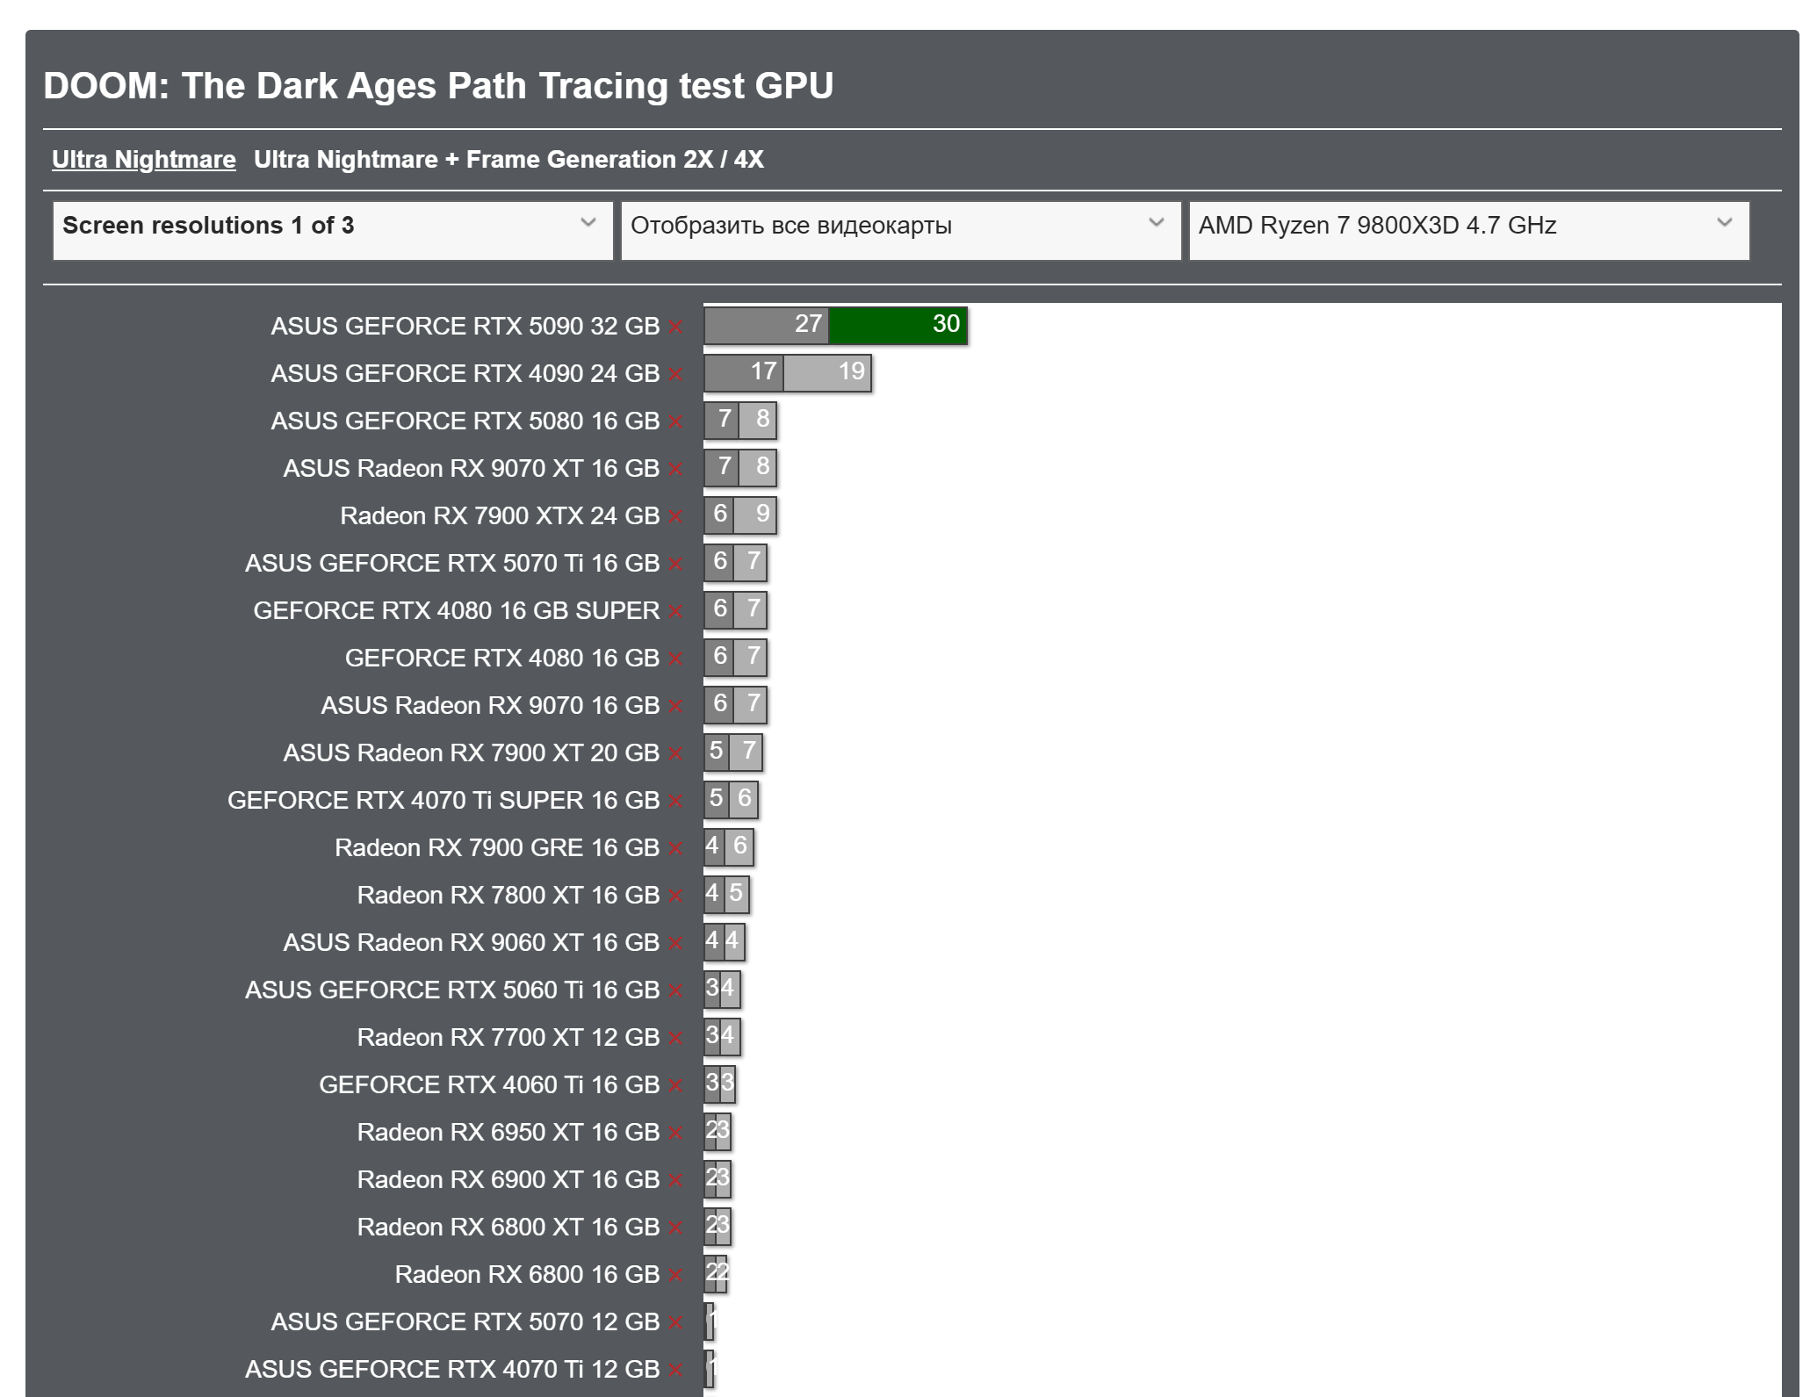Image resolution: width=1810 pixels, height=1397 pixels.
Task: Remove RTX 4060 Ti 16 GB entry
Action: pos(674,1086)
